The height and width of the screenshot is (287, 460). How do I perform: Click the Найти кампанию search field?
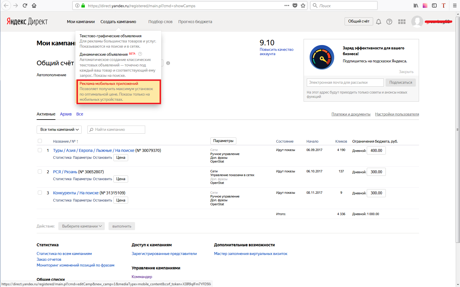116,130
